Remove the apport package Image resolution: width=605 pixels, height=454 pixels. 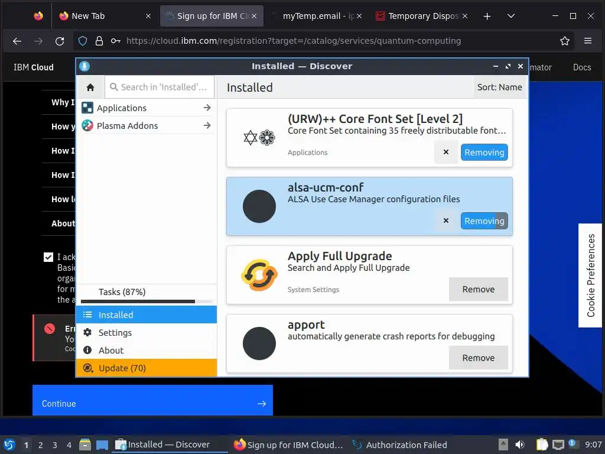(479, 358)
